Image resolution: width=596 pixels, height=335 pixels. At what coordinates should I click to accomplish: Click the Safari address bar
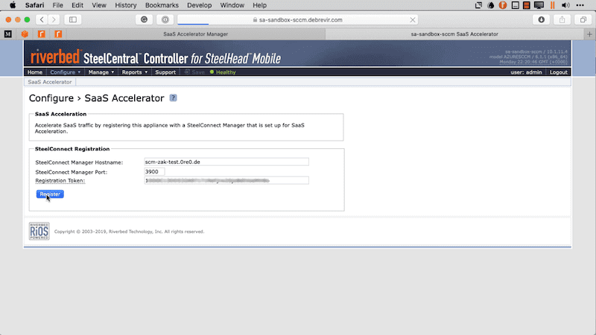[297, 20]
